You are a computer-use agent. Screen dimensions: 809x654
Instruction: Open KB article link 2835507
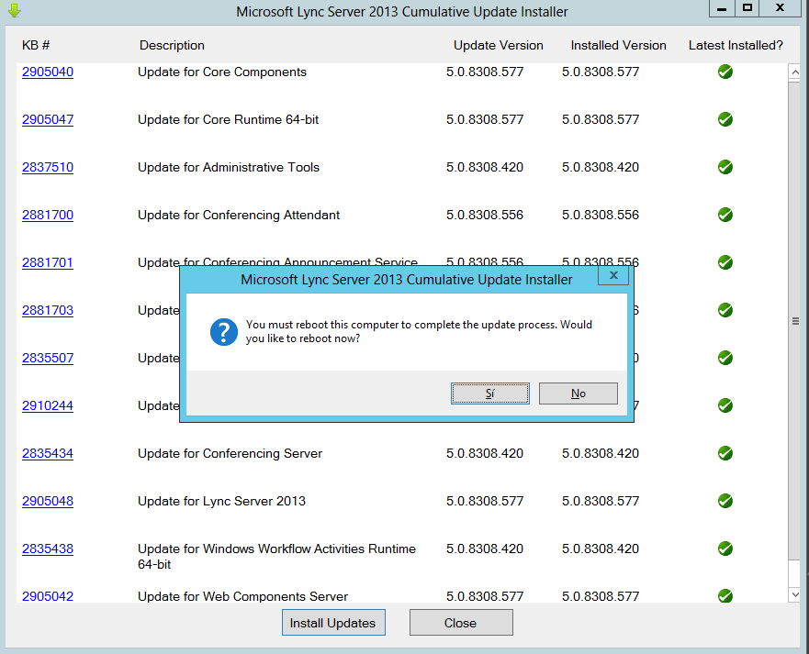(48, 358)
